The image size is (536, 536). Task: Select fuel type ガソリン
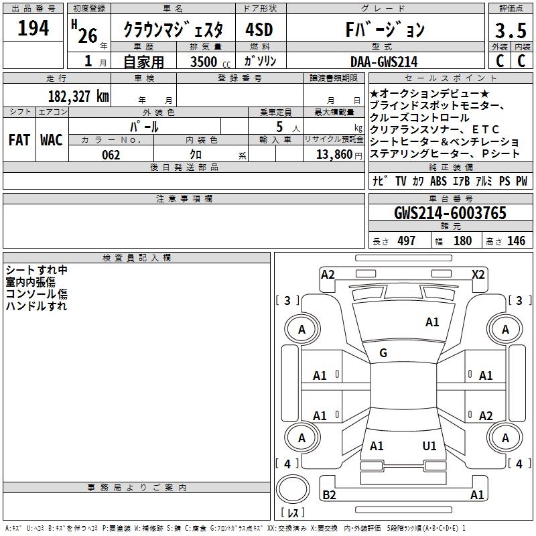click(x=260, y=61)
